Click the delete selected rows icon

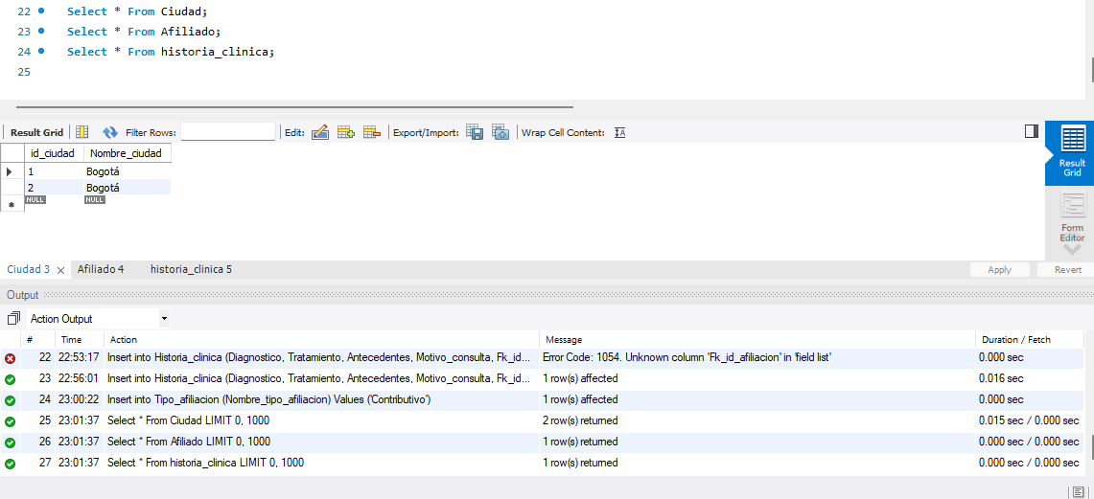[372, 132]
